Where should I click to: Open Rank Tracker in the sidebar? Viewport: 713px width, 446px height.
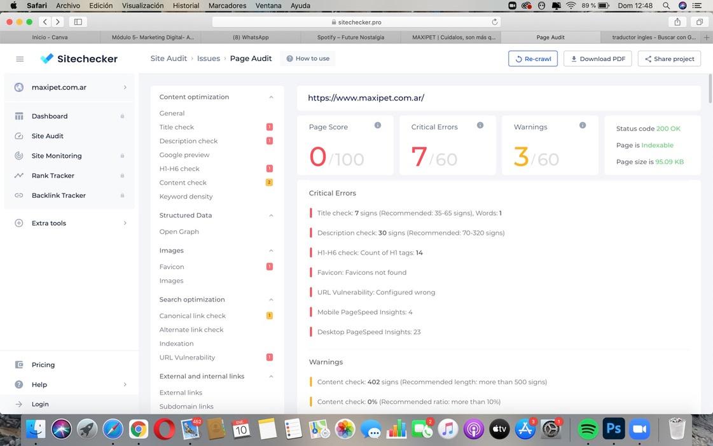coord(53,176)
